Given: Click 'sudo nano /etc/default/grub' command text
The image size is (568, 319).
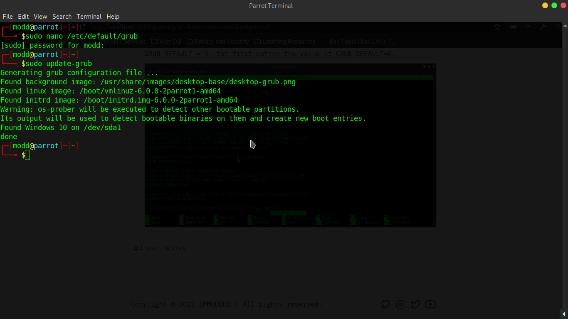Looking at the screenshot, I should 81,36.
